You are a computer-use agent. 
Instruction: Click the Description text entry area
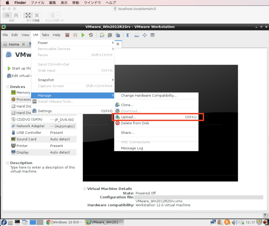point(43,169)
